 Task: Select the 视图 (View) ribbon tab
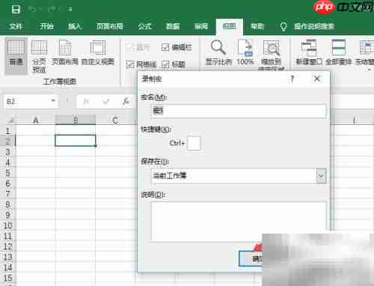point(230,26)
